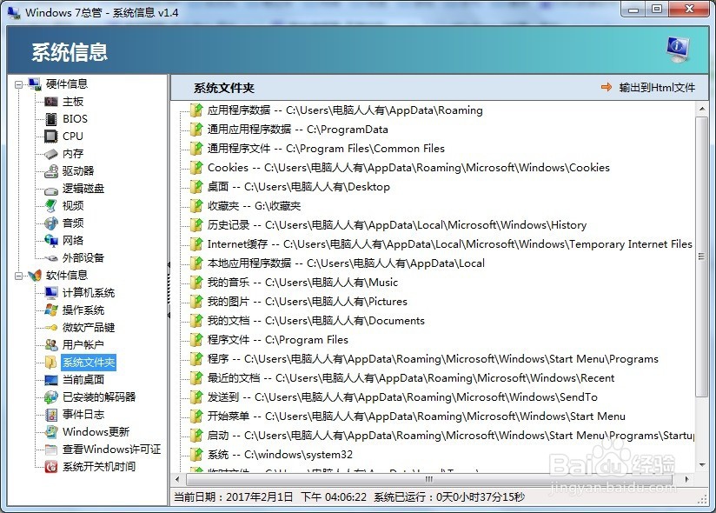Click the info monitor icon in header
The height and width of the screenshot is (513, 716).
click(678, 50)
